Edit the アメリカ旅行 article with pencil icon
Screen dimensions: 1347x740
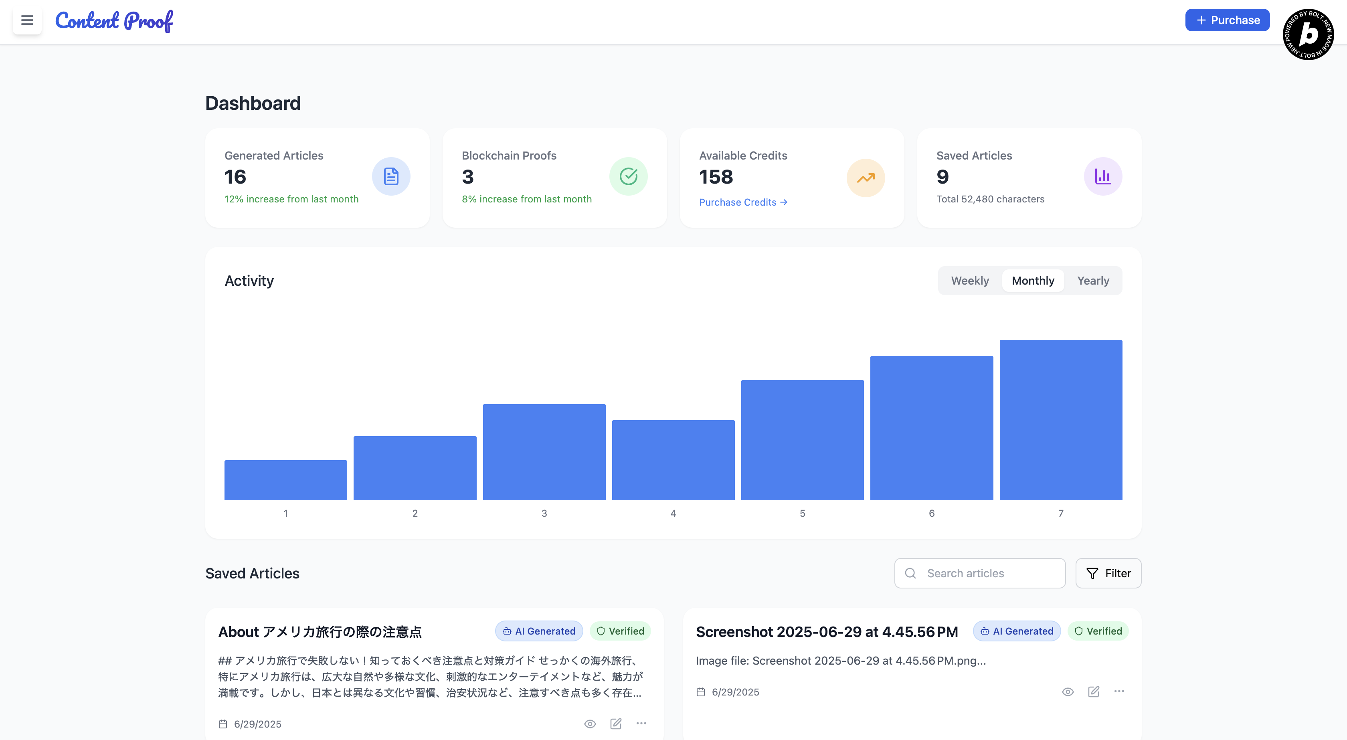(615, 723)
